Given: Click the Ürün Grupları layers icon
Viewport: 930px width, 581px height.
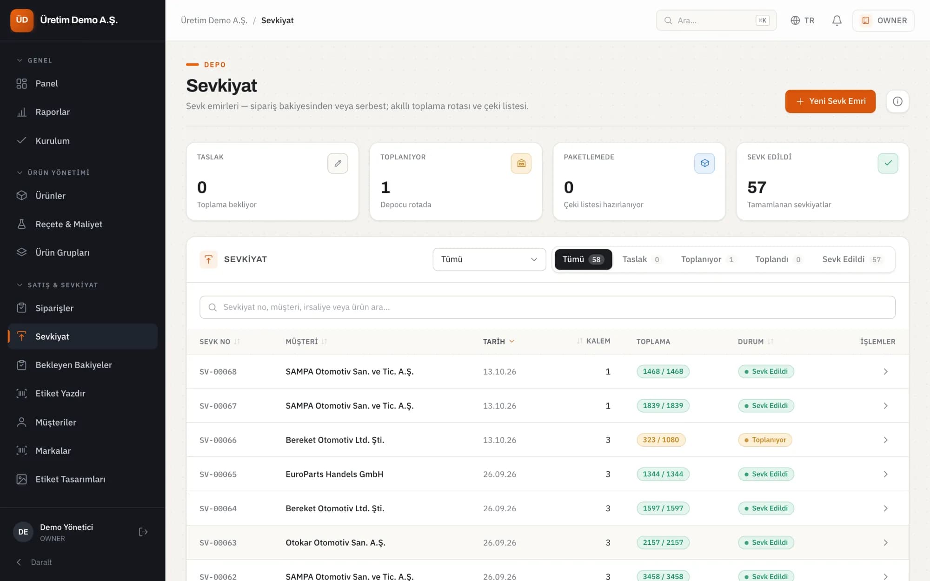Looking at the screenshot, I should pos(21,252).
